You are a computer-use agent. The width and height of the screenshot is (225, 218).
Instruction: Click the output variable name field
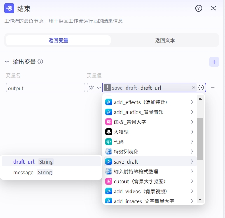pos(45,88)
